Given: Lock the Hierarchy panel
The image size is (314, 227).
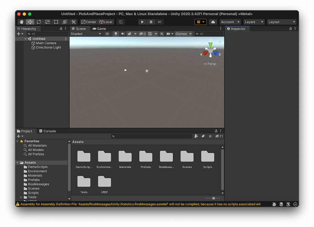Looking at the screenshot, I should pyautogui.click(x=61, y=29).
